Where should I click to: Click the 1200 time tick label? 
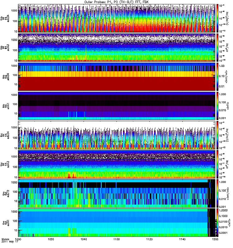coord(215,240)
